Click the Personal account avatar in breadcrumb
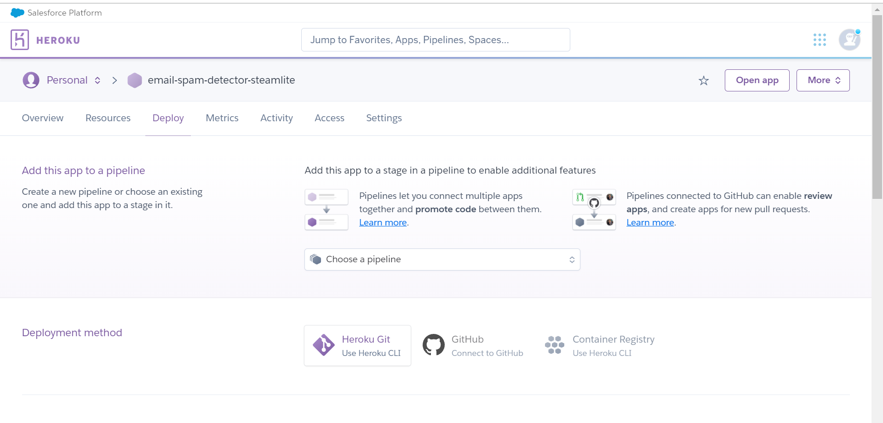The width and height of the screenshot is (883, 423). pyautogui.click(x=31, y=80)
